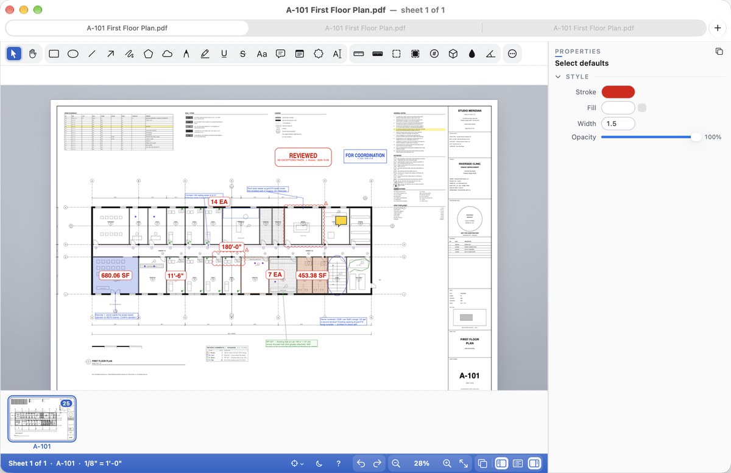Fit page to window arrows icon
This screenshot has height=473, width=731.
point(464,463)
